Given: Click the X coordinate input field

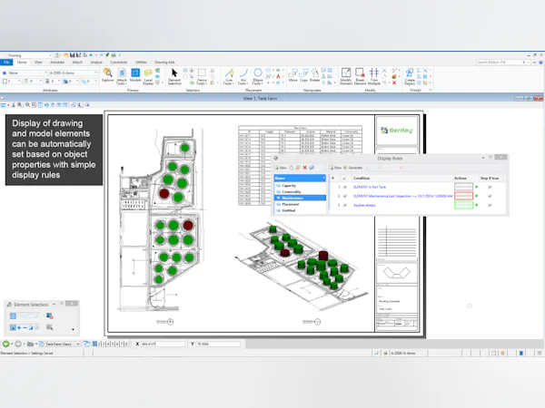Looking at the screenshot, I should tap(163, 344).
